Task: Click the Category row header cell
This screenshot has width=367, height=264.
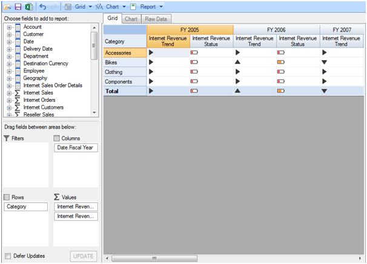Action: point(125,41)
